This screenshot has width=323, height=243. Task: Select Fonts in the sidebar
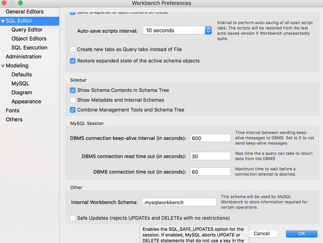point(12,110)
